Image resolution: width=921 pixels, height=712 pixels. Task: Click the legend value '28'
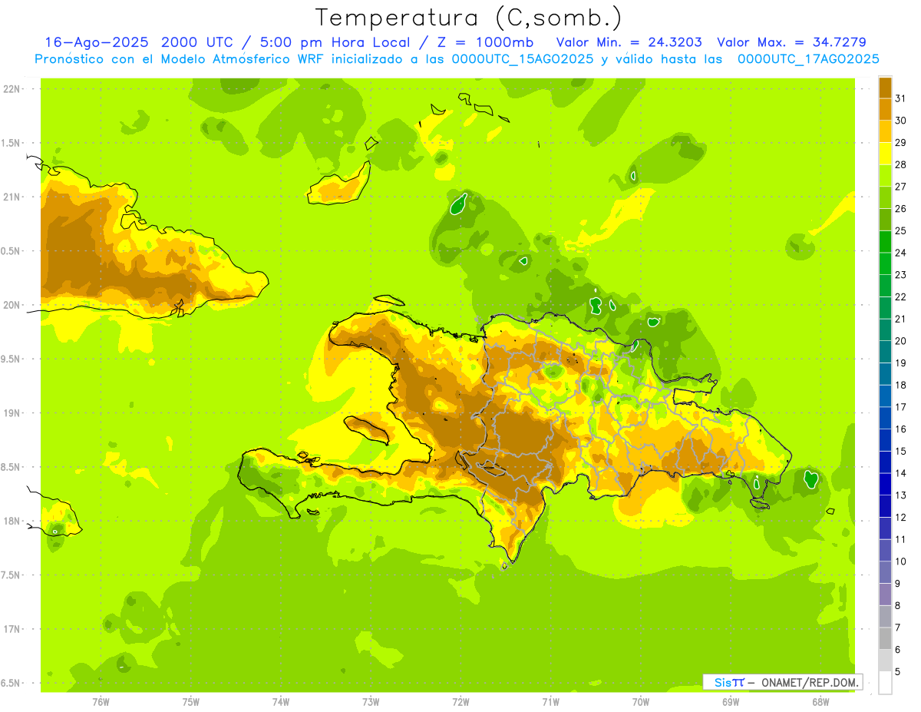[901, 164]
